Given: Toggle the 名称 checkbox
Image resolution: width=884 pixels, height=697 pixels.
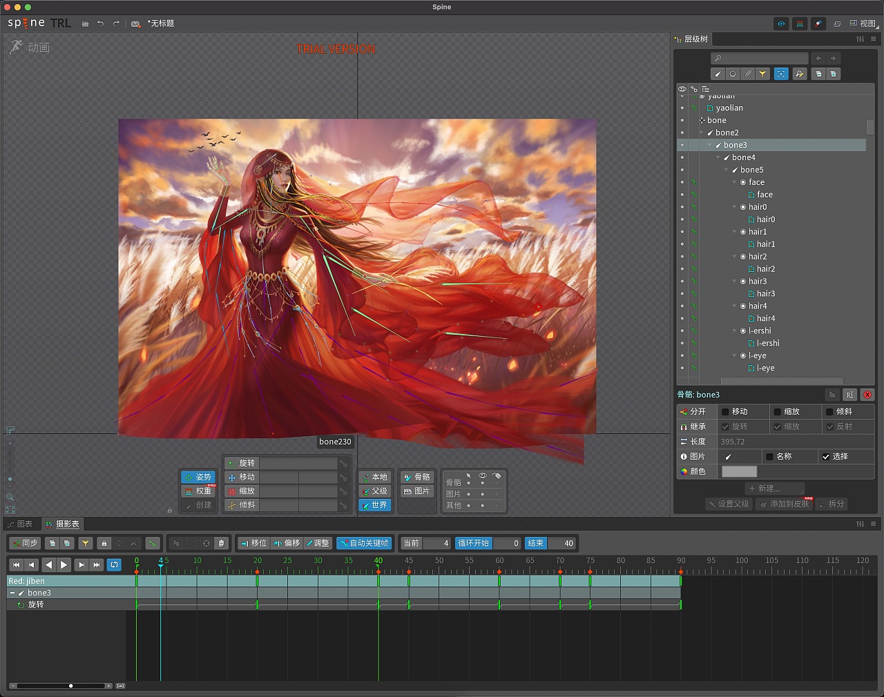Looking at the screenshot, I should (769, 457).
